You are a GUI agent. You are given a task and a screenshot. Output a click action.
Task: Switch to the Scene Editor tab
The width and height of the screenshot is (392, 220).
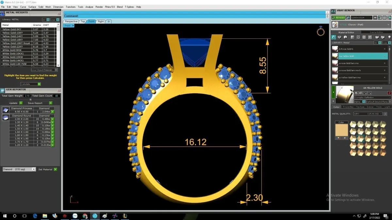(376, 32)
